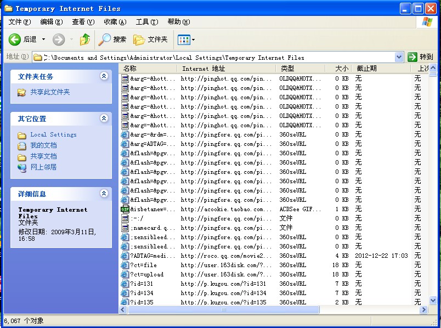Click the vertical scrollbar down arrow
441x328 pixels.
click(x=433, y=301)
